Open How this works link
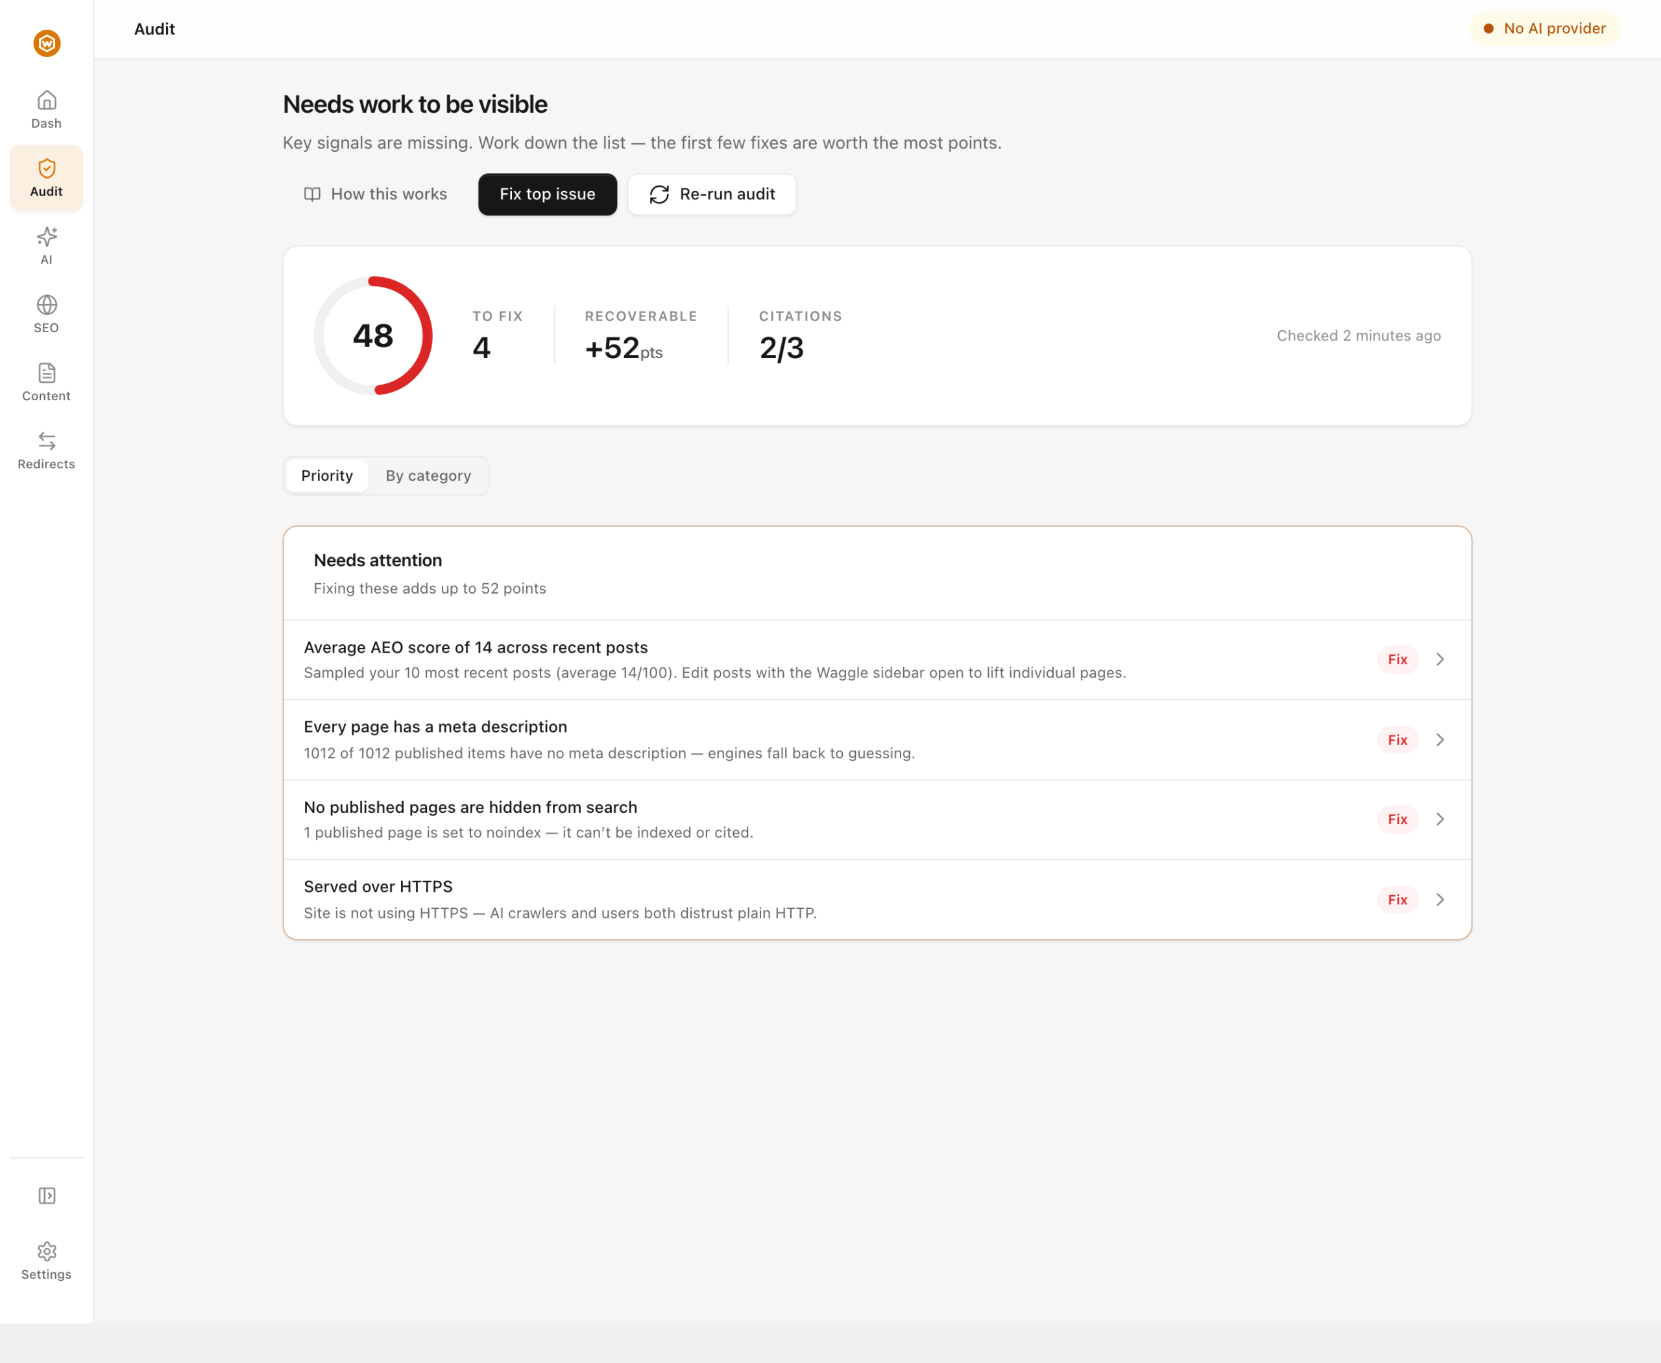 [376, 195]
